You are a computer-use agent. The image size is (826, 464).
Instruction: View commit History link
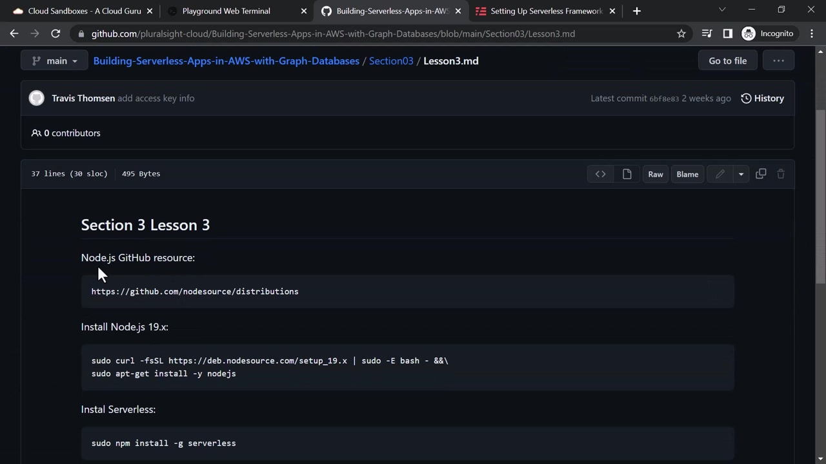tap(762, 98)
